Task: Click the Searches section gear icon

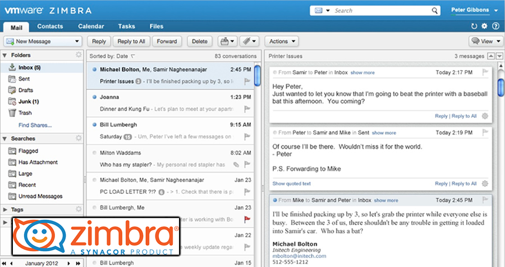Action: (79, 138)
